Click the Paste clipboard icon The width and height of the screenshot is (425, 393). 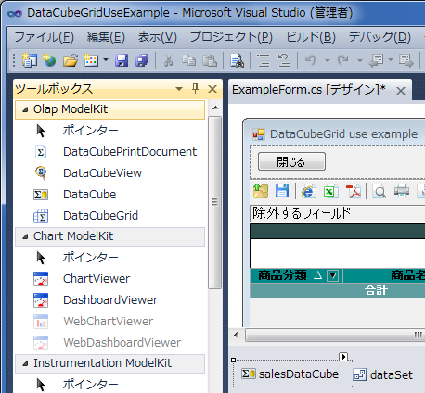tap(210, 60)
